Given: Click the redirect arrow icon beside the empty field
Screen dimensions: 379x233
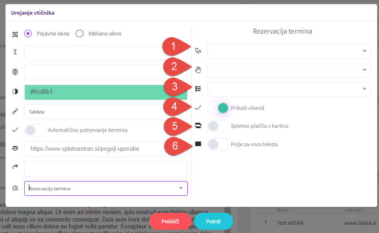Looking at the screenshot, I should [15, 166].
